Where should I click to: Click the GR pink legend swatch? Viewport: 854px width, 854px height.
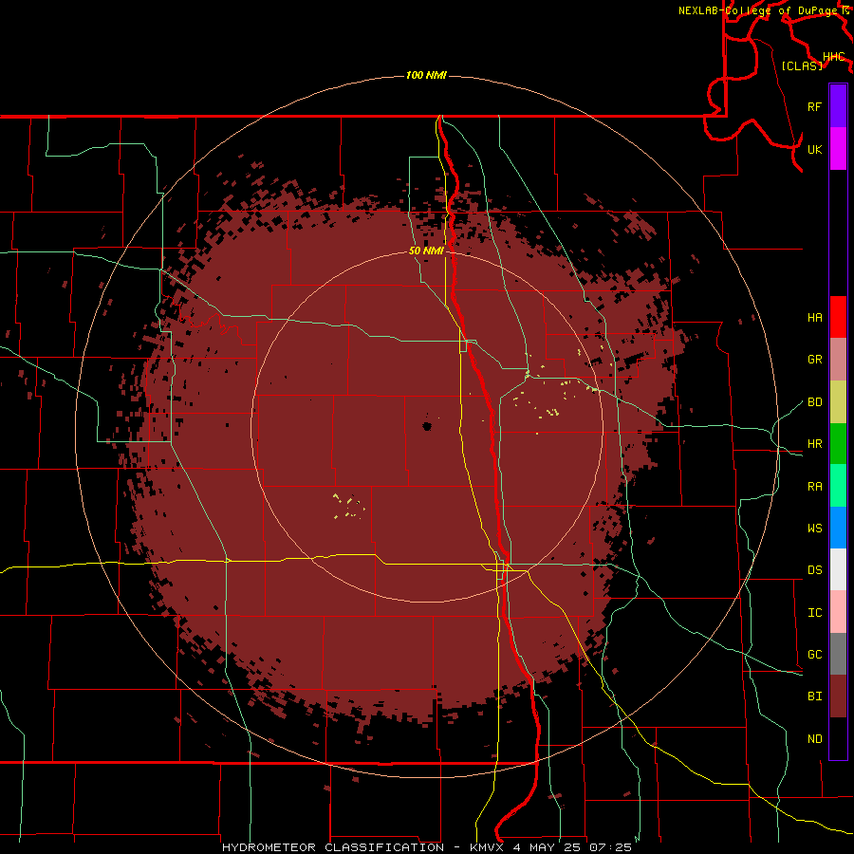point(838,360)
